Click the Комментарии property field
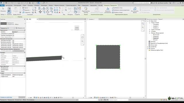The width and height of the screenshot is (184, 103). coord(18,70)
